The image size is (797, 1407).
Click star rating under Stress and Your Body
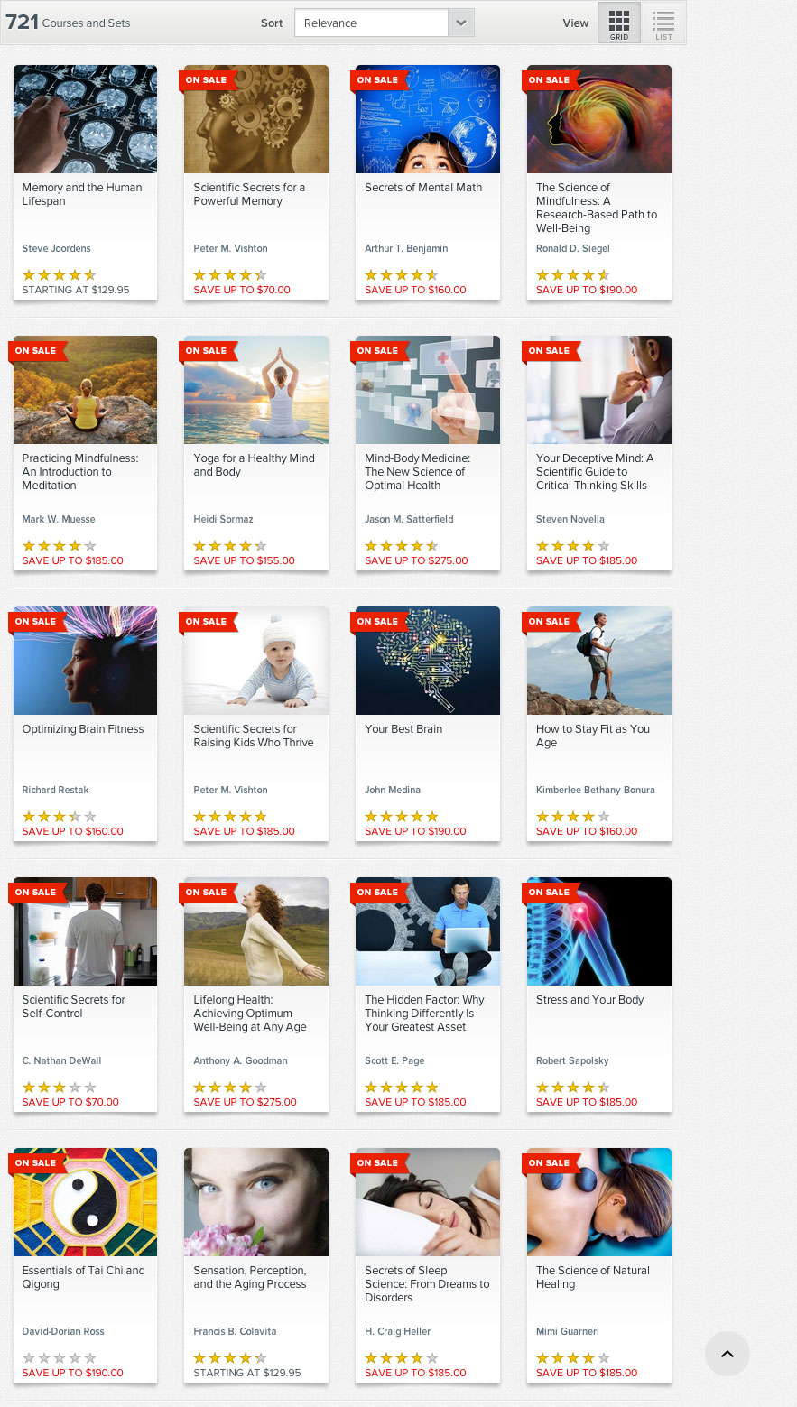coord(573,1088)
